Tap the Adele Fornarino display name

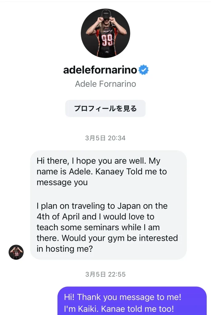point(105,84)
